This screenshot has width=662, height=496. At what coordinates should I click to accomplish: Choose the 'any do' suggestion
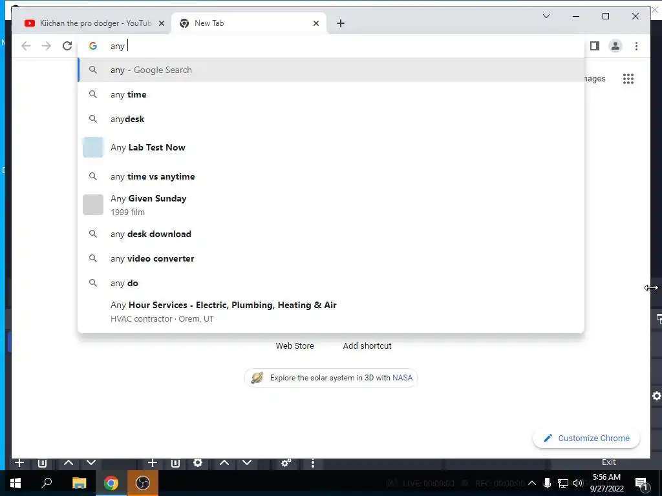tap(332, 283)
